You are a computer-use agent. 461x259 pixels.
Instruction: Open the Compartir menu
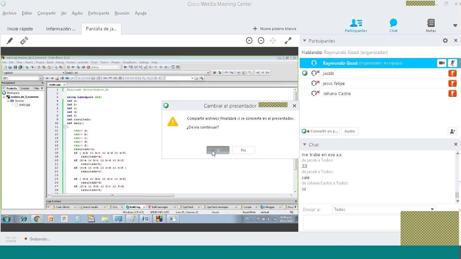coord(46,13)
